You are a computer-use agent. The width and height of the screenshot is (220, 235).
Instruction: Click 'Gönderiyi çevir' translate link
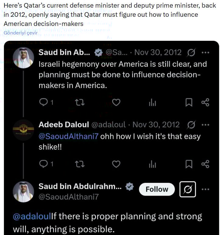20,33
